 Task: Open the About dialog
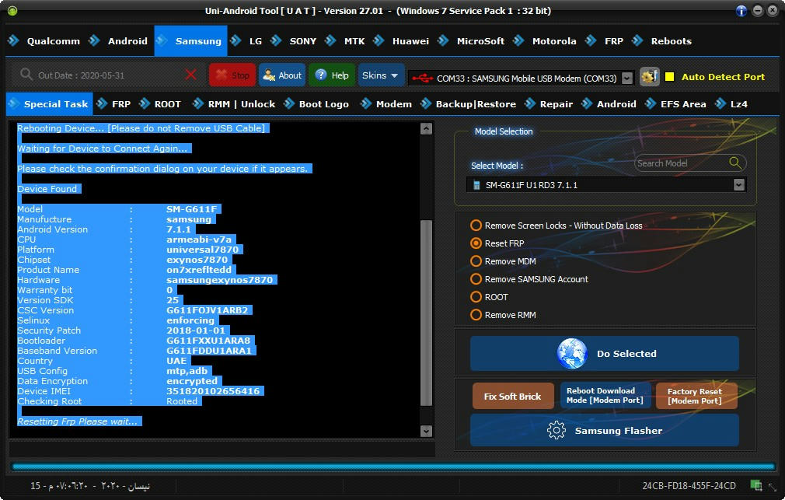[x=282, y=75]
